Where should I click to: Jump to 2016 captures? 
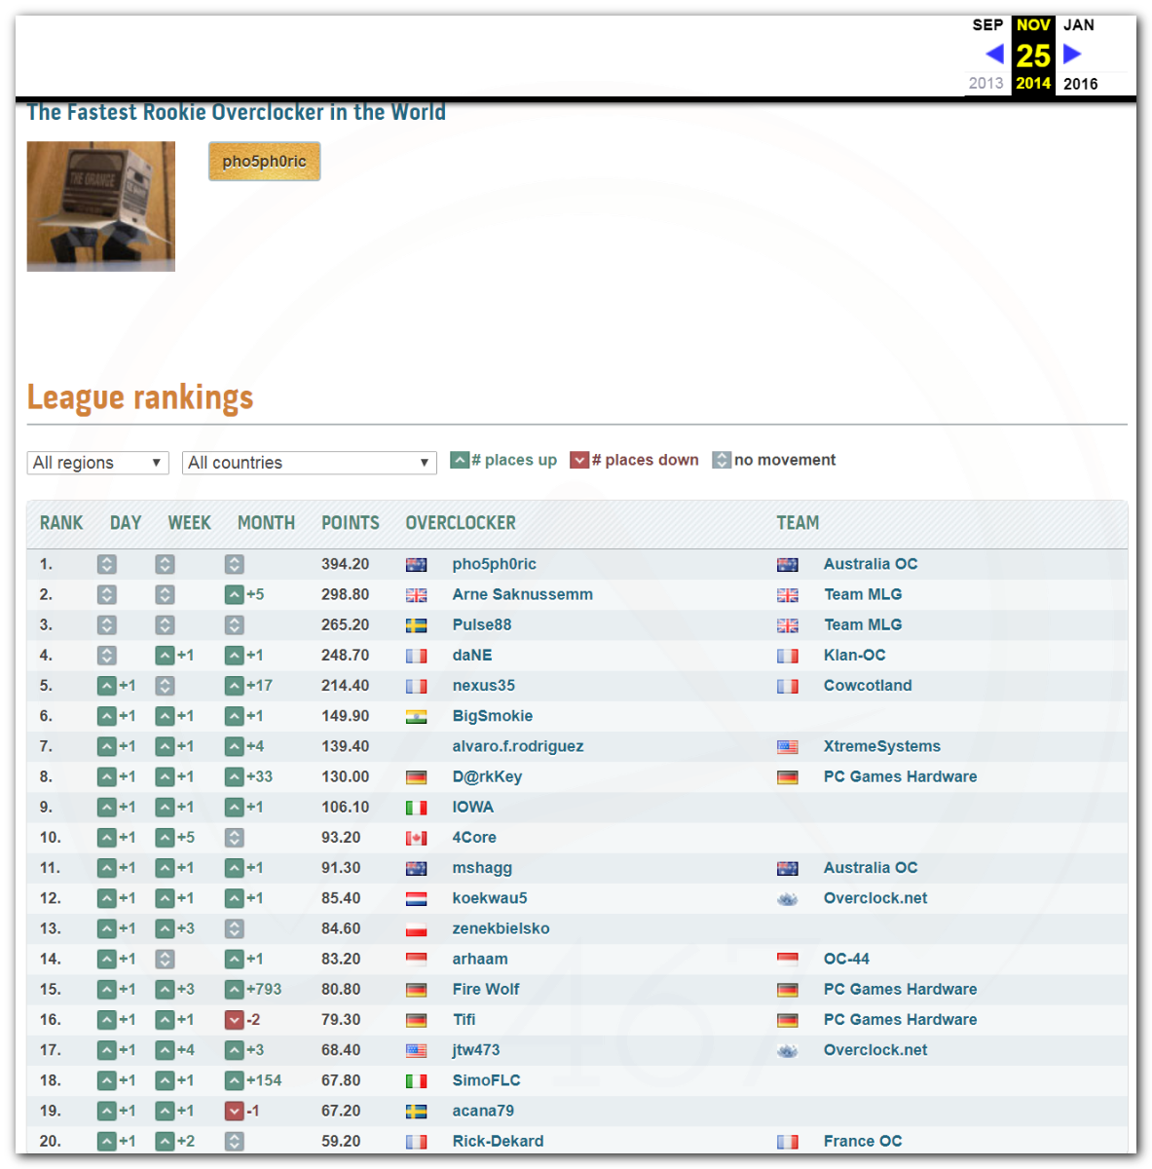[1080, 84]
